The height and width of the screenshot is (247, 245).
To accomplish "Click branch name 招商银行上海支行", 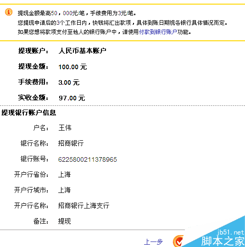I will coord(84,206).
